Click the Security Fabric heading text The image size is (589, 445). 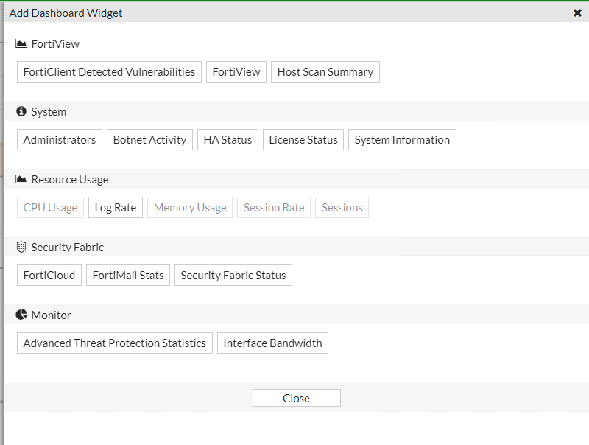pos(67,248)
